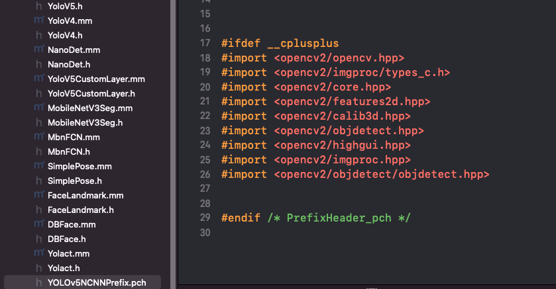Click the mm icon beside DBFace.mm
556x289 pixels.
pyautogui.click(x=39, y=224)
